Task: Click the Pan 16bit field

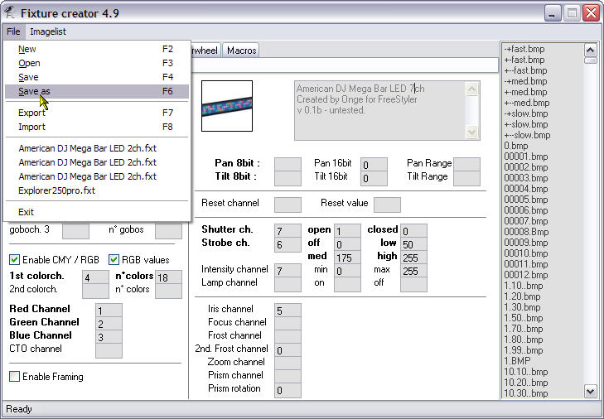Action: click(374, 164)
